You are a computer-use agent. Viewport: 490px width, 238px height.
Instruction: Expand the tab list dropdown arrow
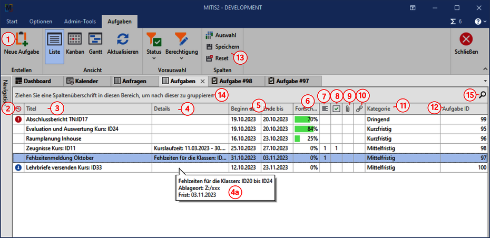[x=484, y=81]
